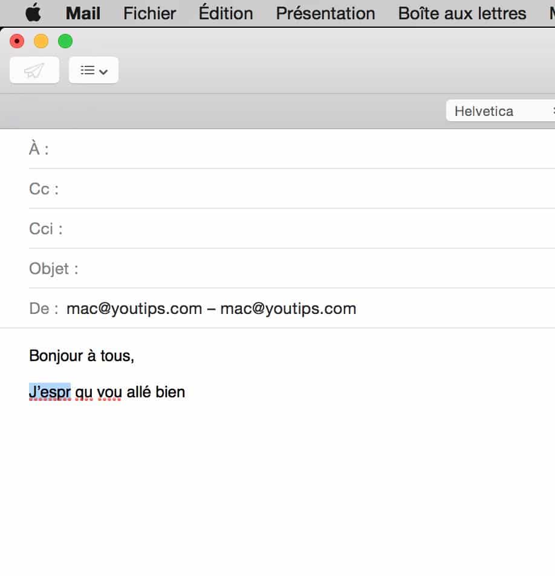Open the Apple menu

(33, 13)
